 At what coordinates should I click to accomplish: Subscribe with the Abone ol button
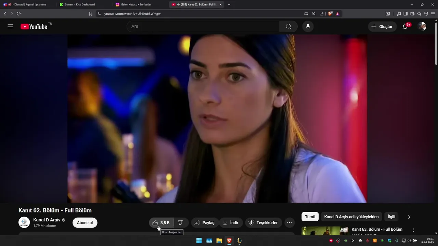click(85, 223)
